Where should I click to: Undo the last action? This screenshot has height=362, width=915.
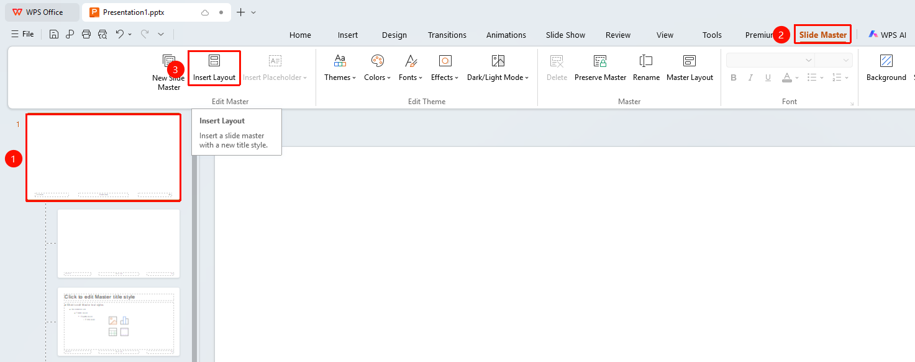click(x=120, y=34)
